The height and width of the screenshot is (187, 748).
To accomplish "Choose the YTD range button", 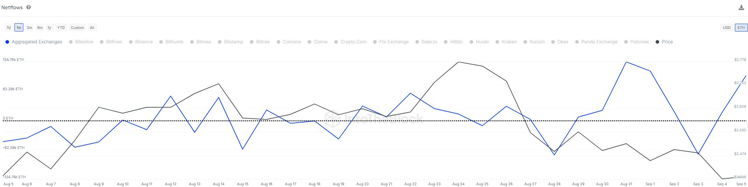I will 61,28.
